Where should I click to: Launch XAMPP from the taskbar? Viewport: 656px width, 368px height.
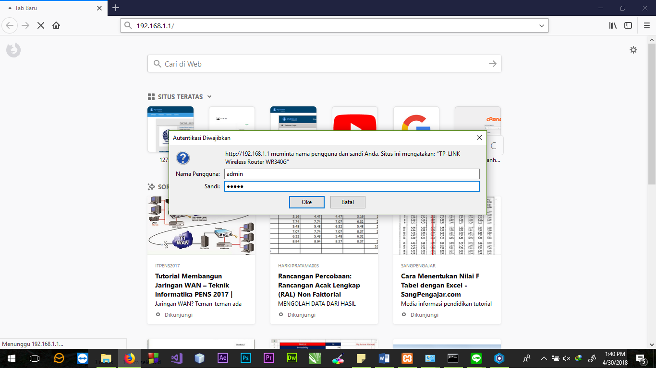point(407,358)
